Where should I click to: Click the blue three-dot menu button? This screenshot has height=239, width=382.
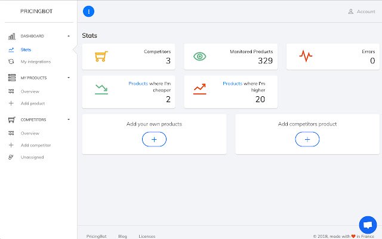[88, 11]
